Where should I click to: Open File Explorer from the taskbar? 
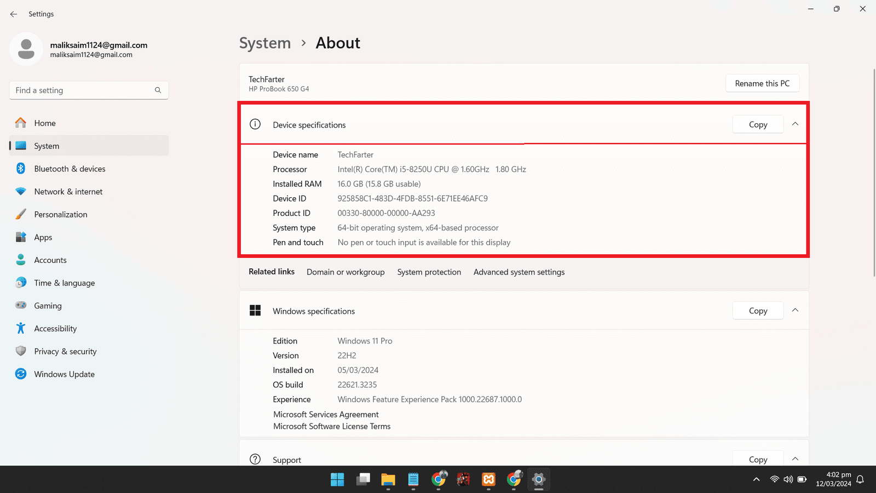click(388, 480)
